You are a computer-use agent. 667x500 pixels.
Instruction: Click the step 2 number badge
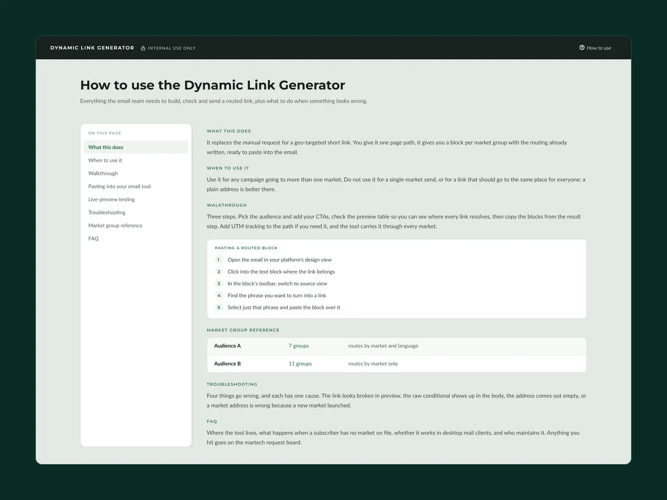pyautogui.click(x=219, y=272)
